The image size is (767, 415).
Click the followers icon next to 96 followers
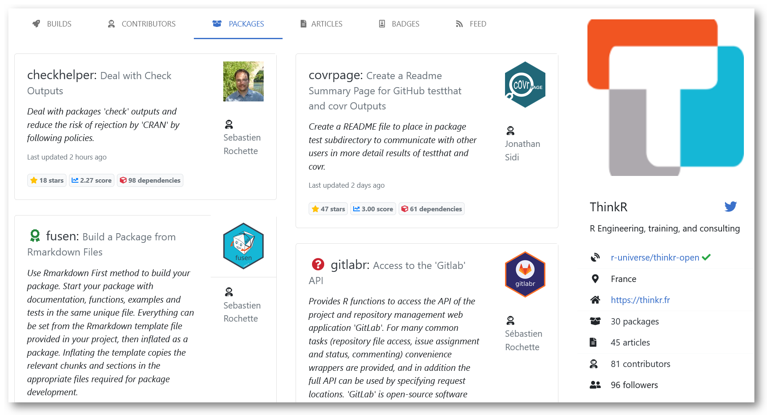(x=595, y=384)
